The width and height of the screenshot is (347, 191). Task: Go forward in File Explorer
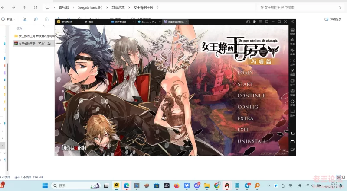[13, 7]
